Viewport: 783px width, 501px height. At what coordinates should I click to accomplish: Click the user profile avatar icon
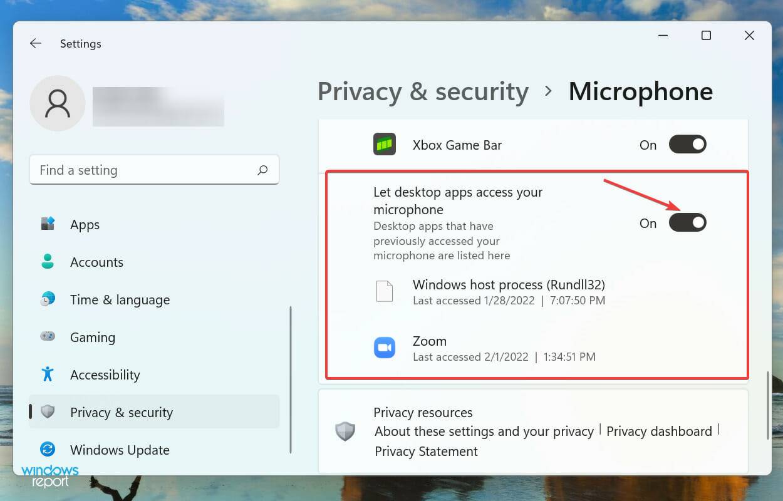pyautogui.click(x=58, y=103)
